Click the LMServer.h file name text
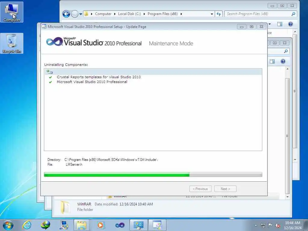308x231 pixels. 74,165
